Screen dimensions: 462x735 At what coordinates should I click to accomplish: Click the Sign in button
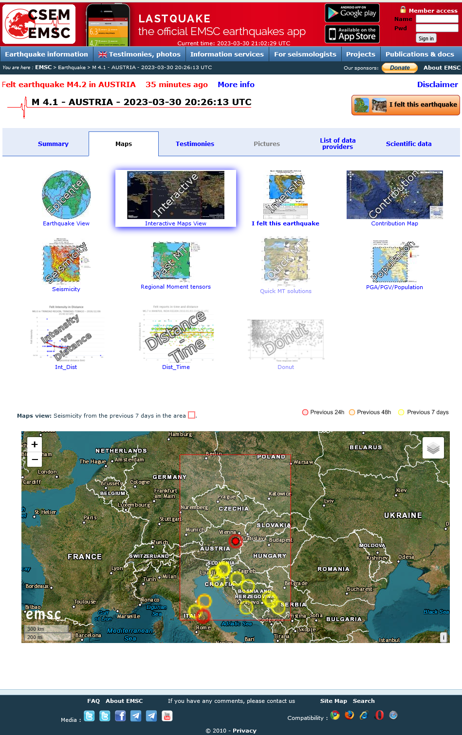point(426,38)
